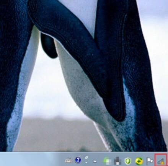Click the green shield lightning icon

click(128, 161)
